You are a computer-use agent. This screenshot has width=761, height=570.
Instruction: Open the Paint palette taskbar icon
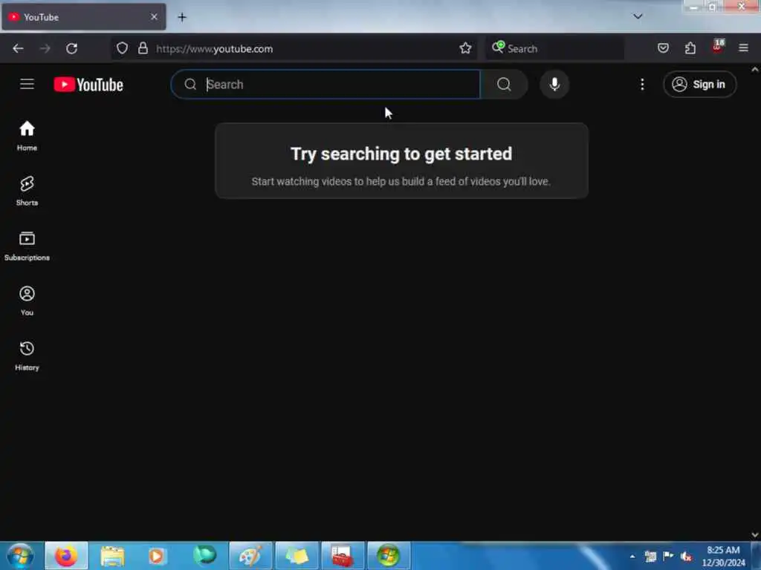click(x=250, y=555)
